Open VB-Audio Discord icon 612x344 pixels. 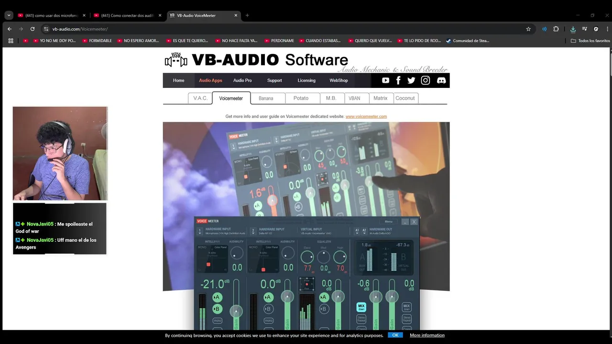point(441,80)
